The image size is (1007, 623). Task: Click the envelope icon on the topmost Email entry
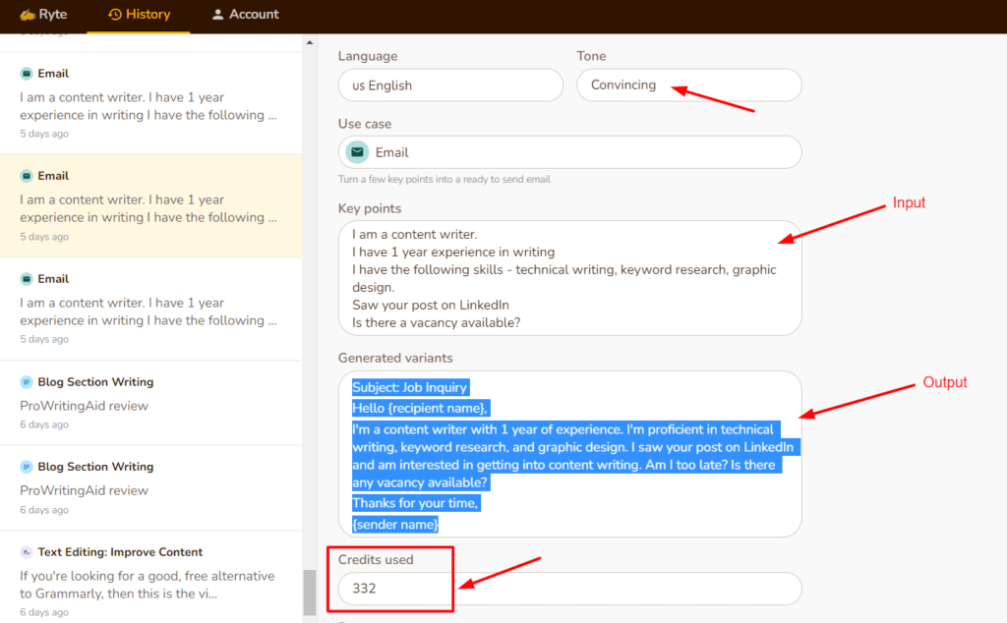[26, 73]
